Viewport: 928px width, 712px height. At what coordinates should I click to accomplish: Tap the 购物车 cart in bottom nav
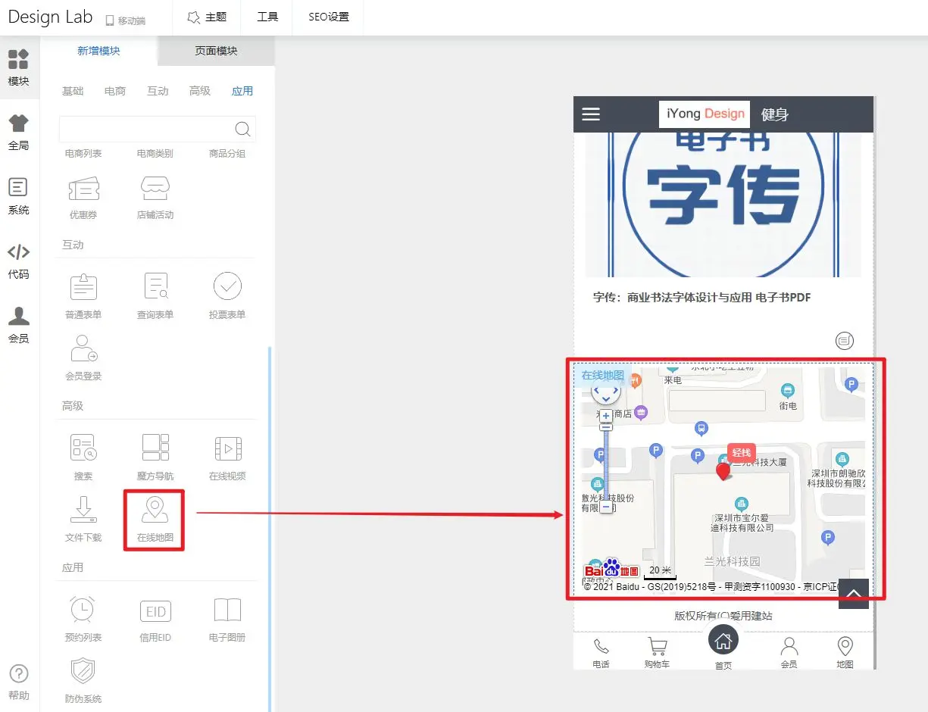click(x=657, y=652)
